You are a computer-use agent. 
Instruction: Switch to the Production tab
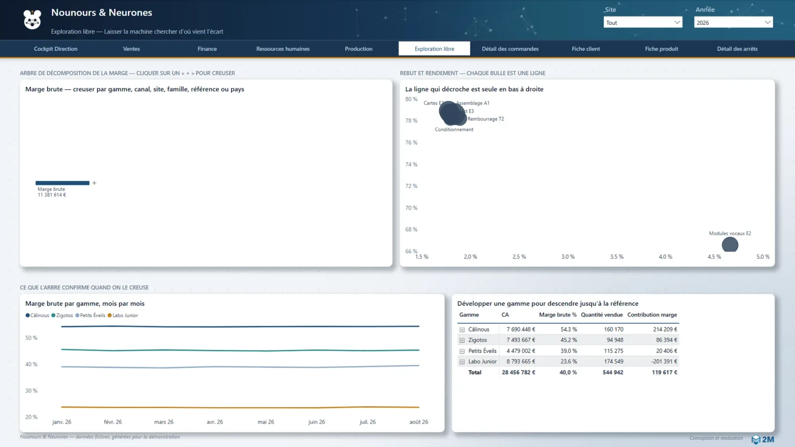pos(359,49)
